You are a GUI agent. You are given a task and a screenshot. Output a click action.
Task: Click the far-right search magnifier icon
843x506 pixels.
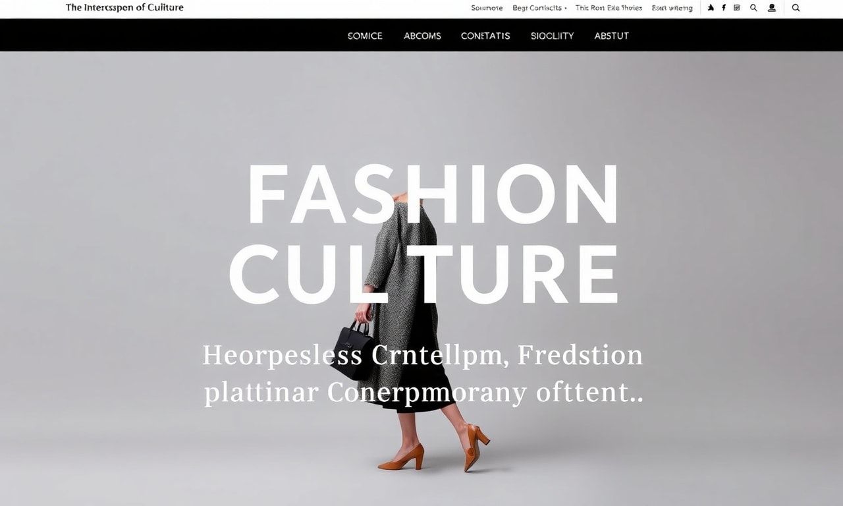pos(796,8)
